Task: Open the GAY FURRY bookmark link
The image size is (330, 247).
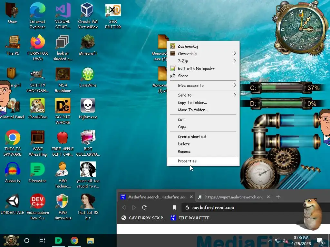Action: coord(144,218)
